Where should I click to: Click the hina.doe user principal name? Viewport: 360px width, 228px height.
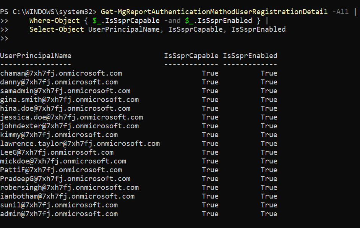point(65,108)
